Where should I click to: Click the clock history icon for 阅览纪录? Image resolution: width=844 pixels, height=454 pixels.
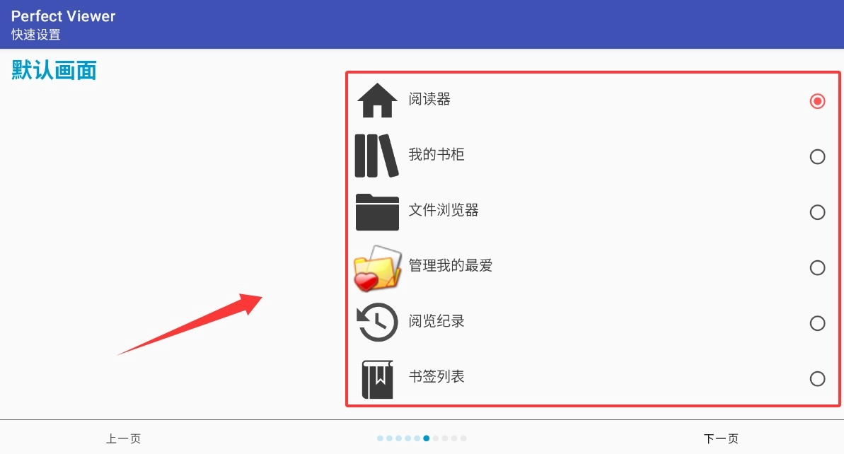[x=377, y=322]
